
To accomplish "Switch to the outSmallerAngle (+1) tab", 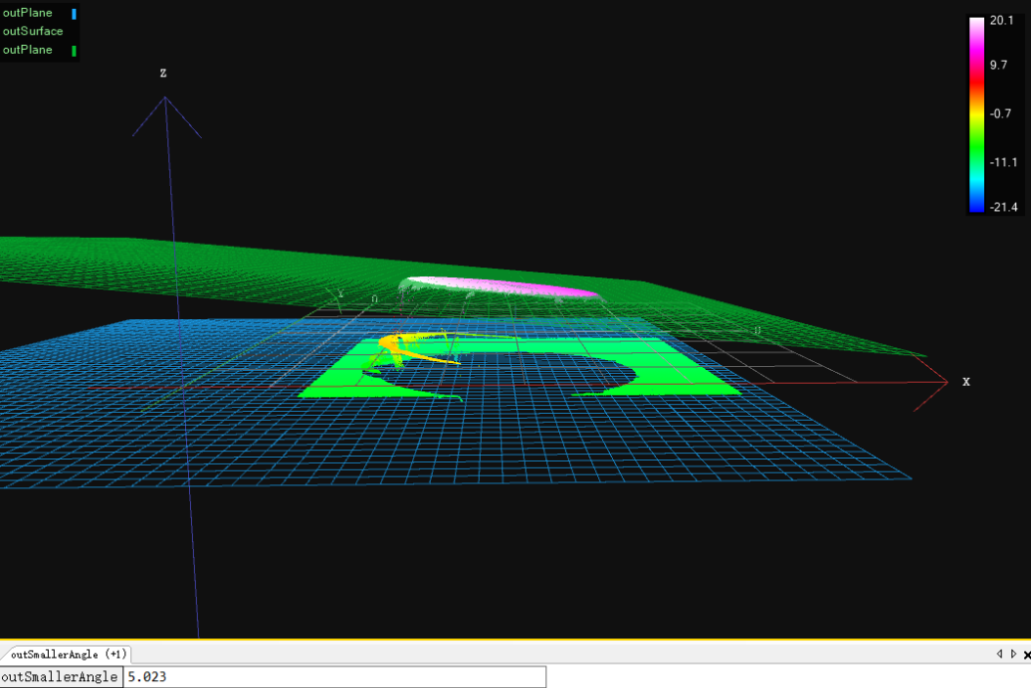I will (x=68, y=654).
